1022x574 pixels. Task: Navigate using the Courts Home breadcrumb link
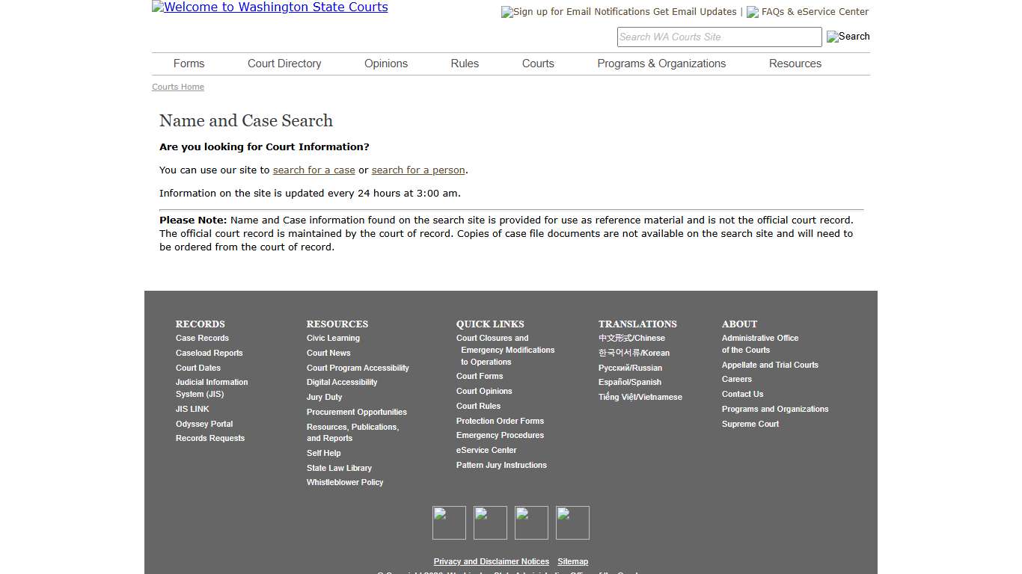pyautogui.click(x=177, y=87)
